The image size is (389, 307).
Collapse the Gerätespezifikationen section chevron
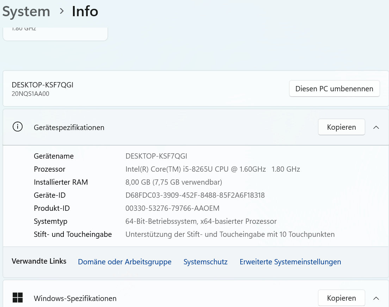pos(376,127)
